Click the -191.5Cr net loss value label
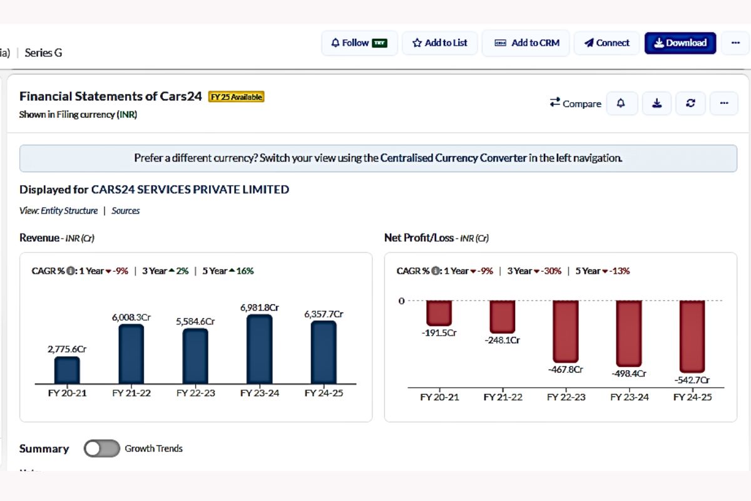The image size is (751, 501). point(439,333)
